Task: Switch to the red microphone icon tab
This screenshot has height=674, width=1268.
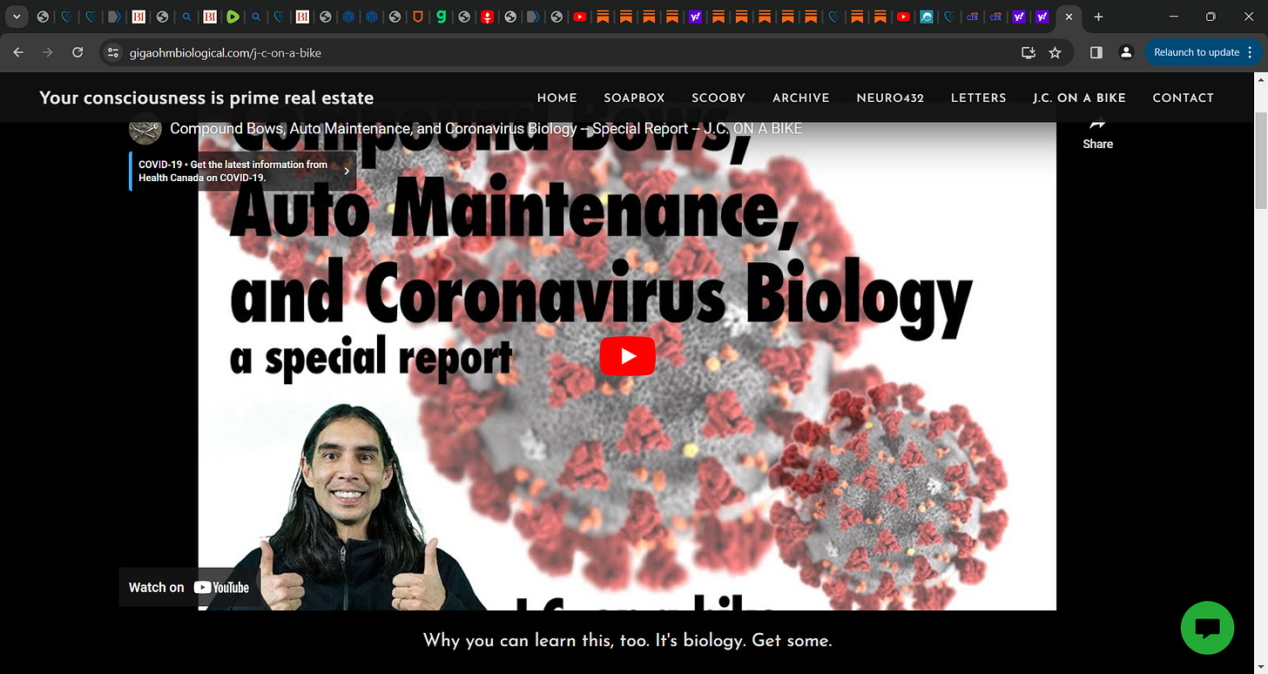Action: (487, 17)
